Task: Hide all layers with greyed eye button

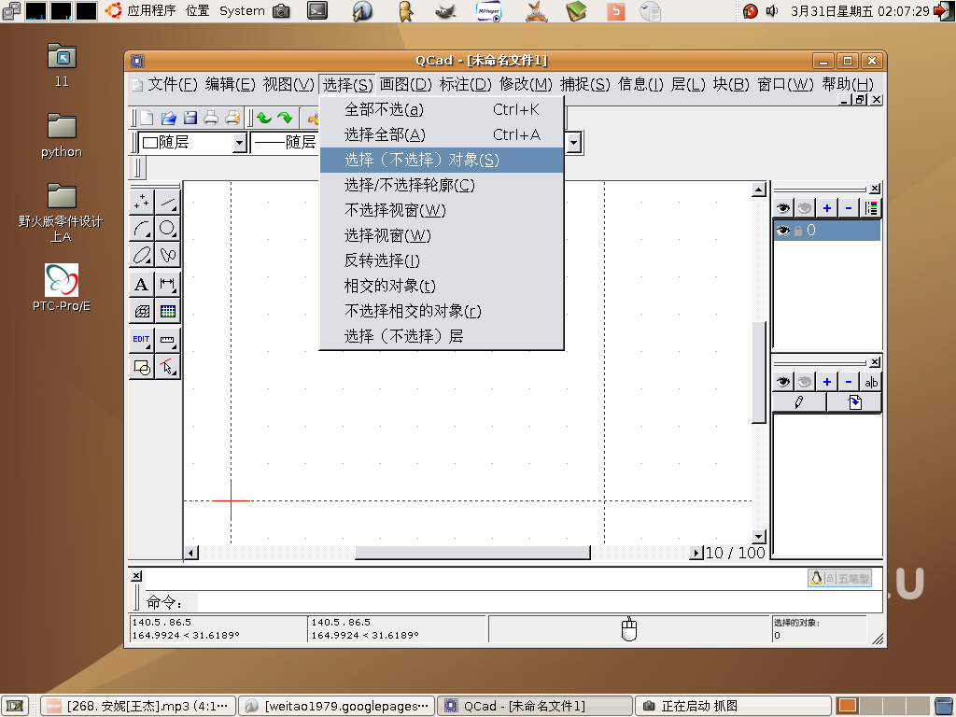Action: tap(805, 208)
